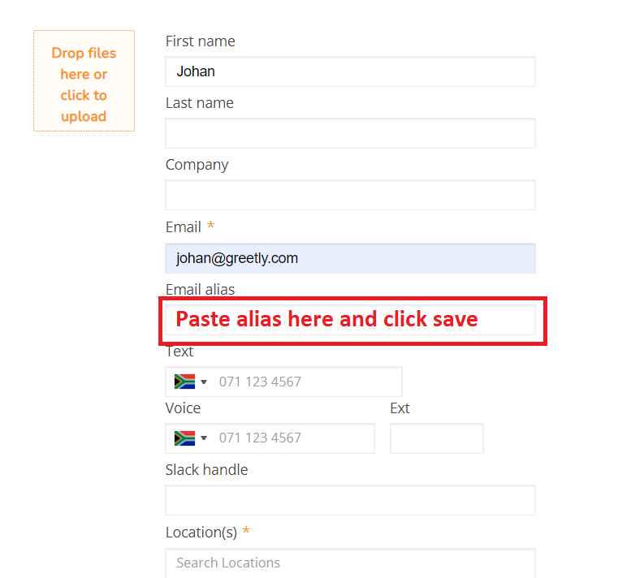The width and height of the screenshot is (618, 578).
Task: Click the Voice phone number field
Action: 270,438
